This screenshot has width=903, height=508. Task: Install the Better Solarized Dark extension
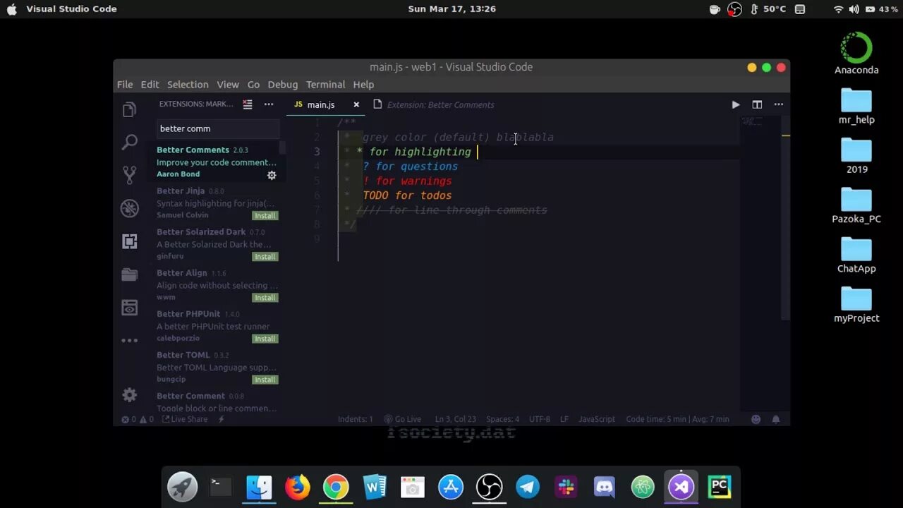pyautogui.click(x=265, y=257)
